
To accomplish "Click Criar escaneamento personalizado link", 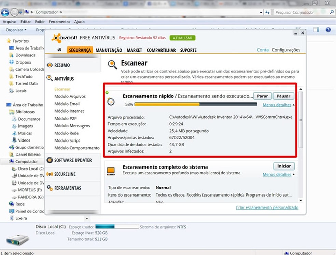I will point(267,207).
